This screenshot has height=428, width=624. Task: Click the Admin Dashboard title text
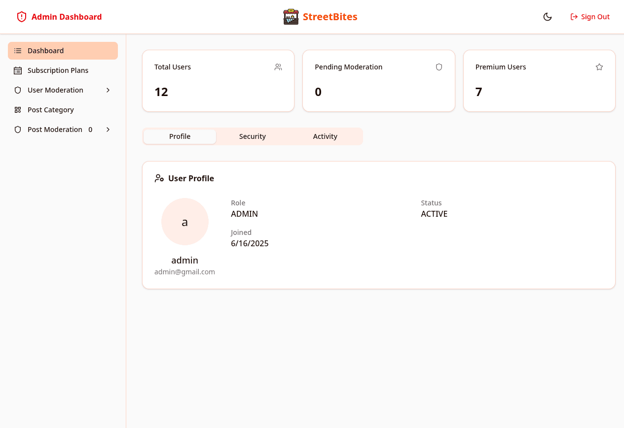[x=67, y=17]
